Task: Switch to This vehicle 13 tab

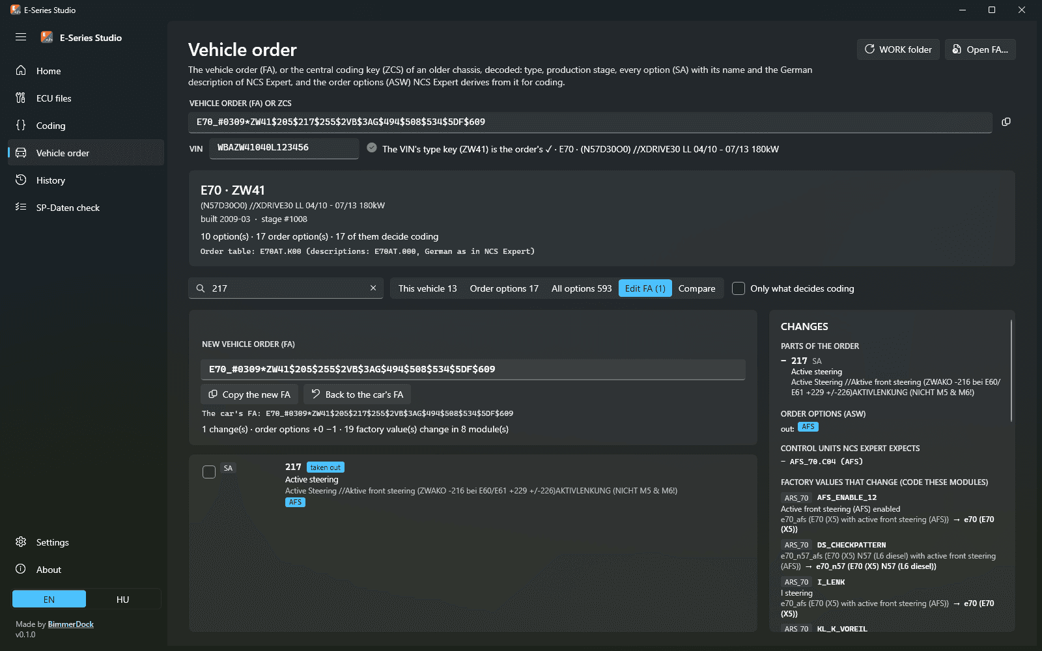Action: click(x=428, y=288)
